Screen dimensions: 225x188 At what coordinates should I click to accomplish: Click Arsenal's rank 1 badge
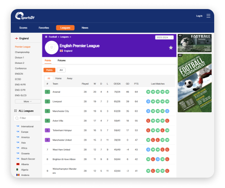(x=48, y=92)
